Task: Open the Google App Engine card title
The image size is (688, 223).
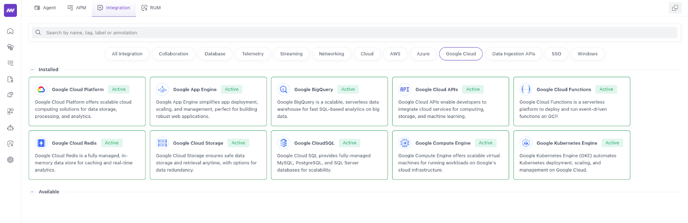Action: coord(195,90)
